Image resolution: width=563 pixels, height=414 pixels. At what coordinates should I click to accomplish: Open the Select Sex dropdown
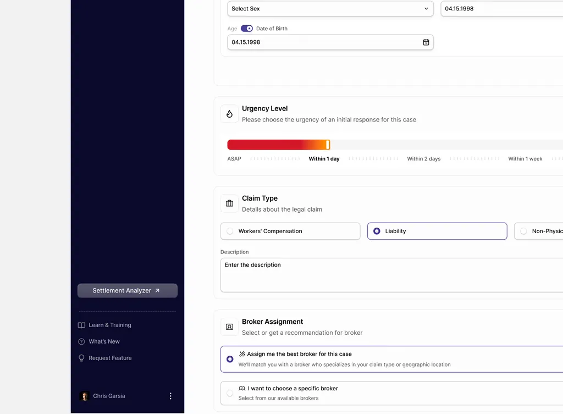330,9
